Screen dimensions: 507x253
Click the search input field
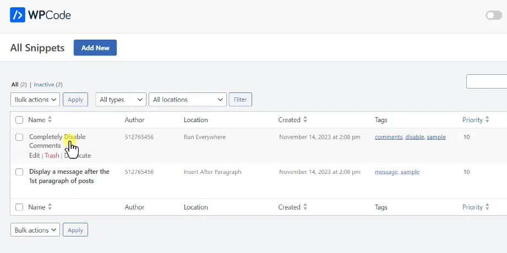[x=487, y=81]
